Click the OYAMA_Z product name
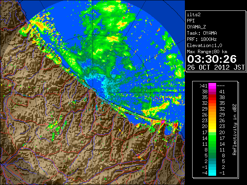This screenshot has height=185, width=247. click(196, 27)
